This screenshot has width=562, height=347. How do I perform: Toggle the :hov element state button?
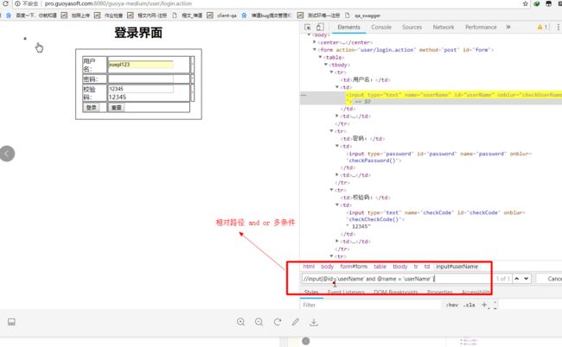pyautogui.click(x=452, y=305)
